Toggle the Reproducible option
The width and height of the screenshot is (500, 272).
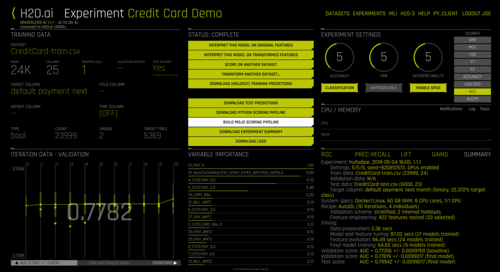pos(384,88)
